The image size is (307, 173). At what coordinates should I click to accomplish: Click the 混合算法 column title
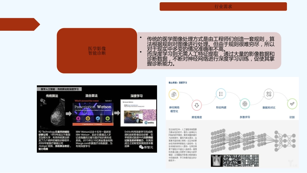[x=91, y=96]
